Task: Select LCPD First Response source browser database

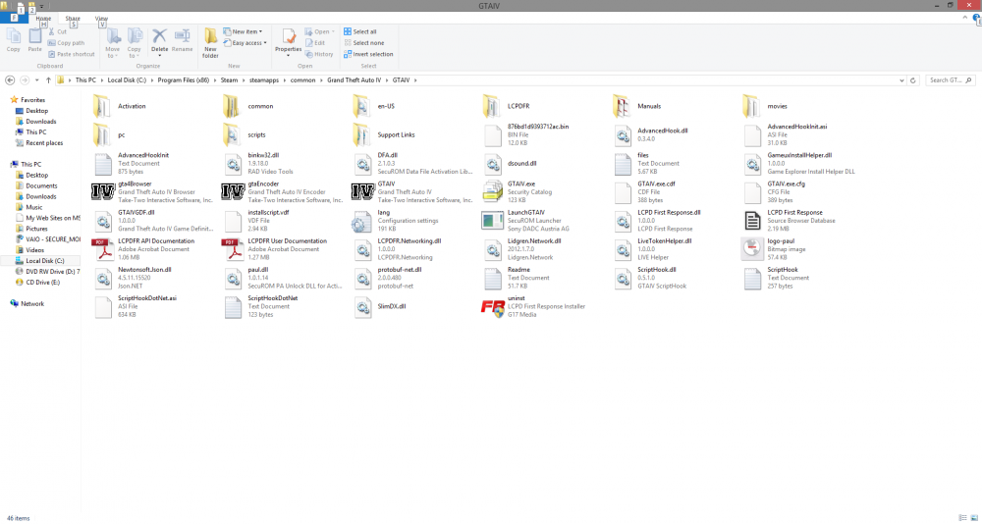Action: 791,221
